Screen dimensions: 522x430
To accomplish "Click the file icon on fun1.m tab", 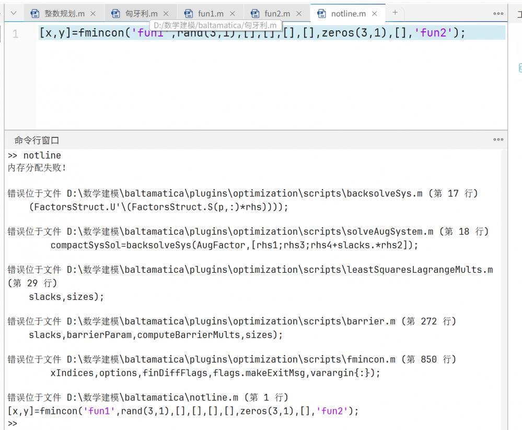I will pos(189,14).
